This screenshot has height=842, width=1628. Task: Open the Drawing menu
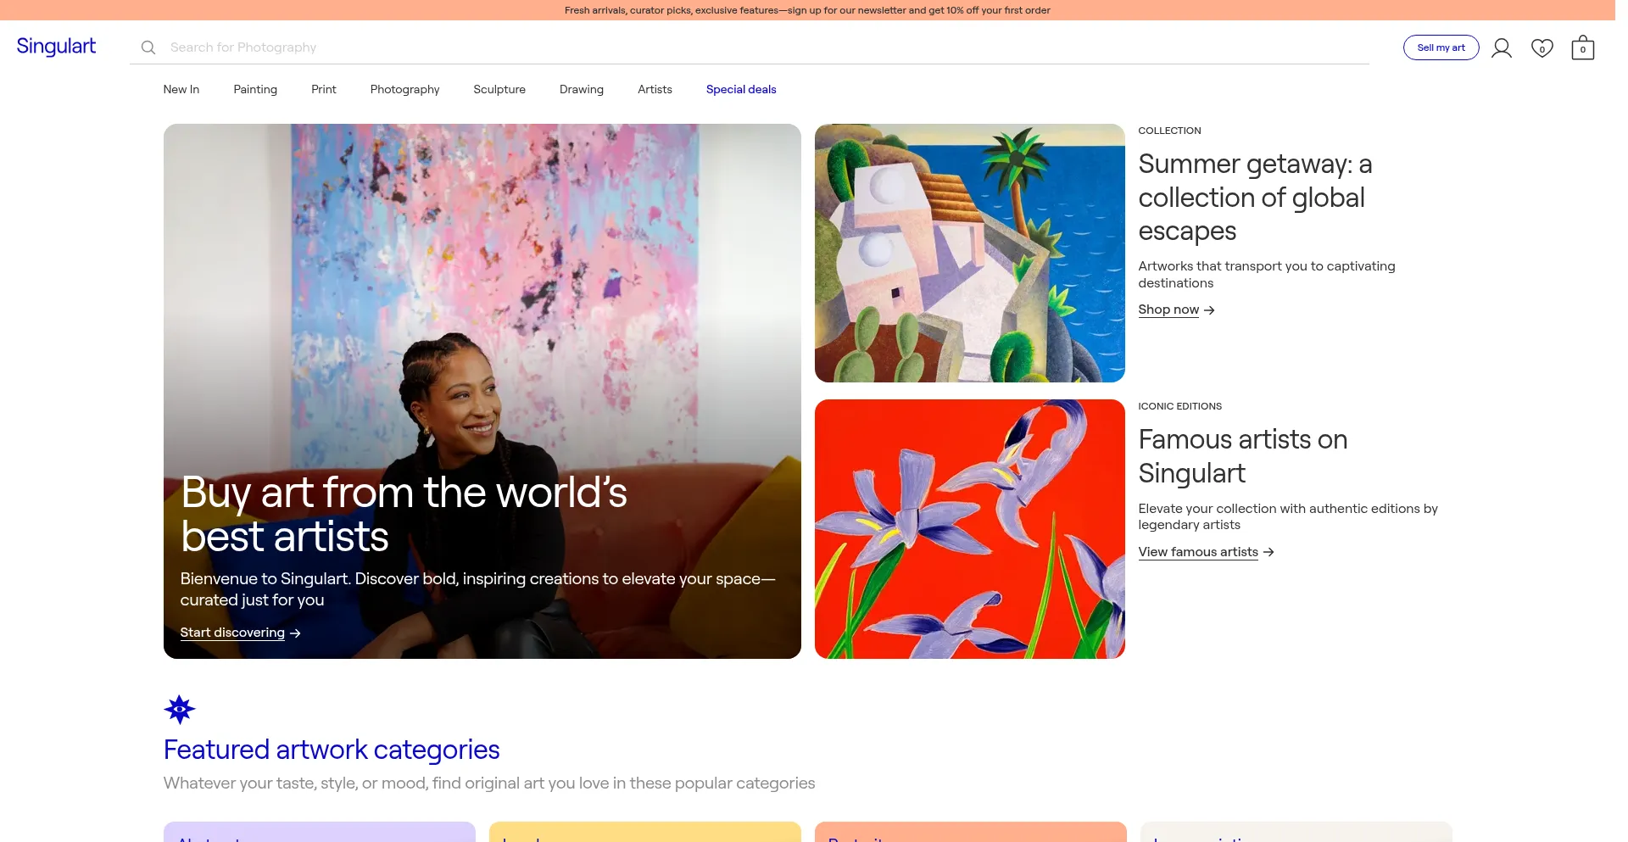tap(582, 89)
